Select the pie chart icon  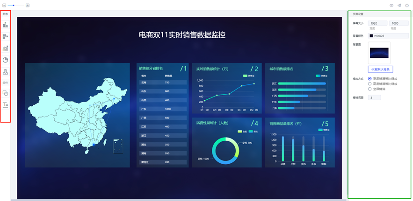[6, 60]
